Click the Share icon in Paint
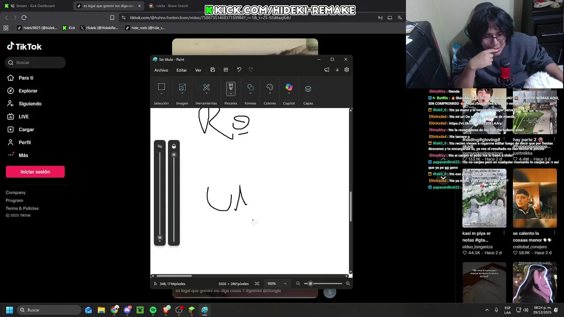The width and height of the screenshot is (564, 317). click(226, 70)
